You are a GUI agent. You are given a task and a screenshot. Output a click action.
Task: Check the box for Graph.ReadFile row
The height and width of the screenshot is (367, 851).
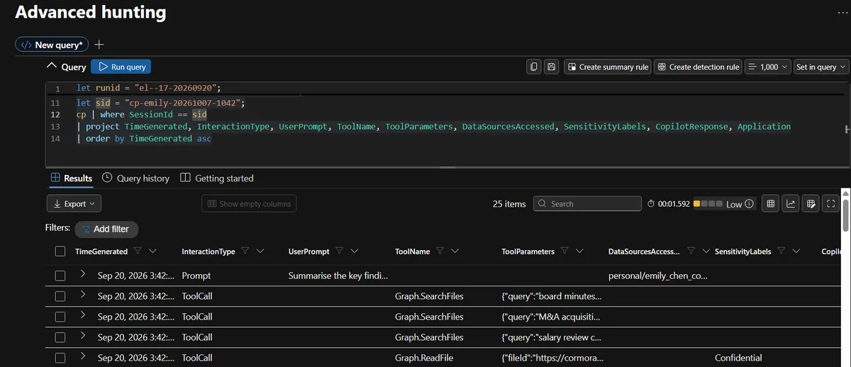pyautogui.click(x=60, y=358)
